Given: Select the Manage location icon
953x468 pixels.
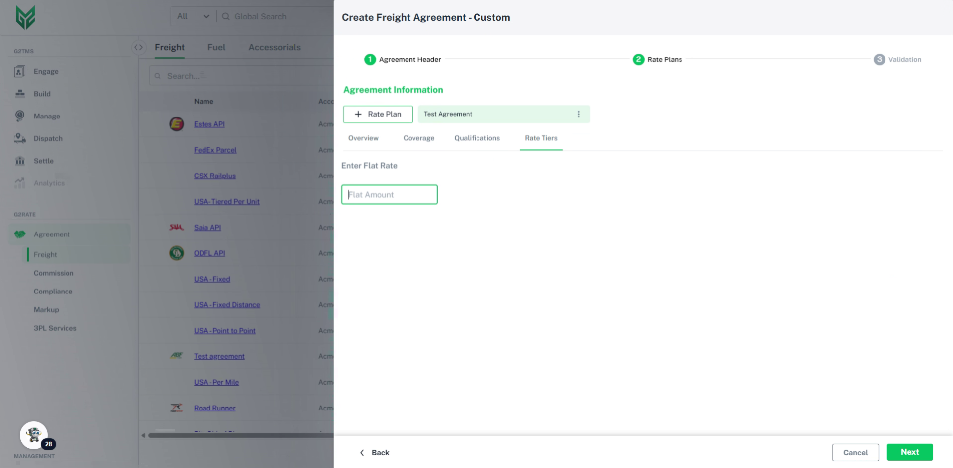Looking at the screenshot, I should tap(20, 116).
